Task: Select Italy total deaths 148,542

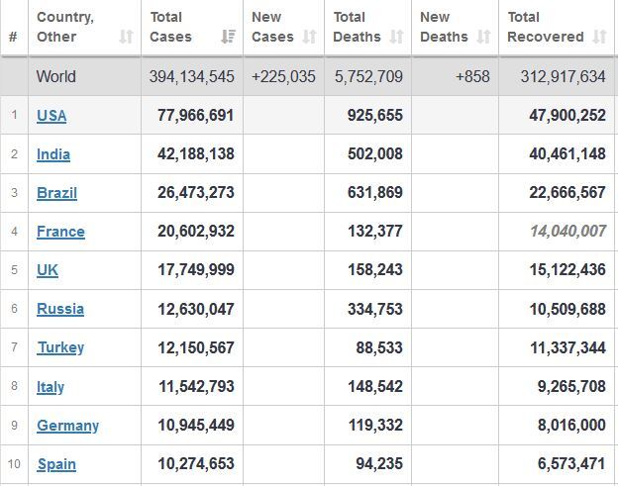Action: point(375,386)
